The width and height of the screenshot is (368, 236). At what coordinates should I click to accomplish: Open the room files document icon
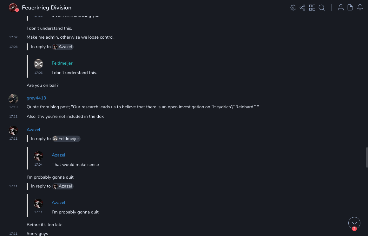(x=350, y=8)
